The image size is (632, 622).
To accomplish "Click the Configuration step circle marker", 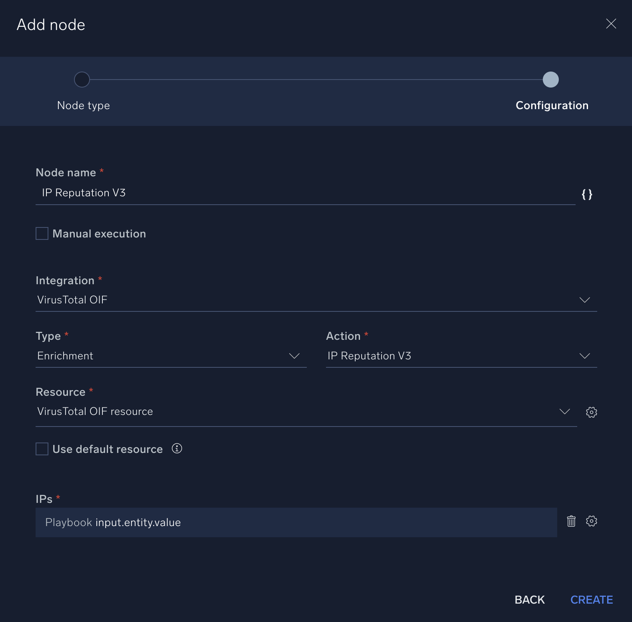I will click(550, 80).
